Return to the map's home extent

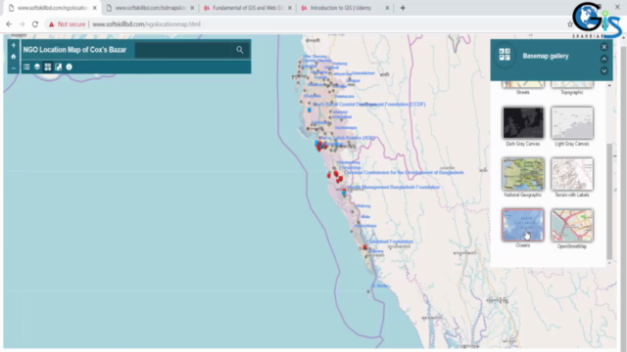13,57
